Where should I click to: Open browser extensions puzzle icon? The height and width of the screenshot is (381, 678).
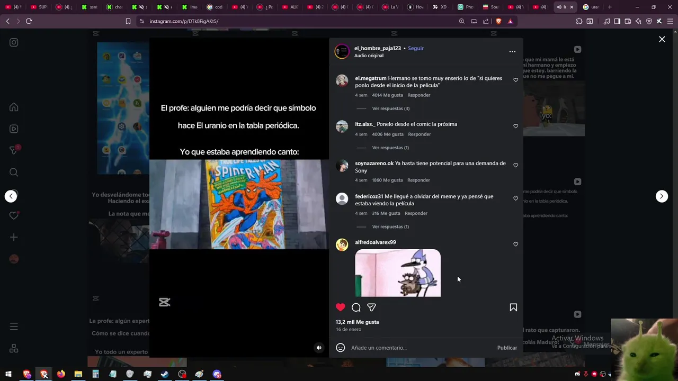(x=579, y=21)
